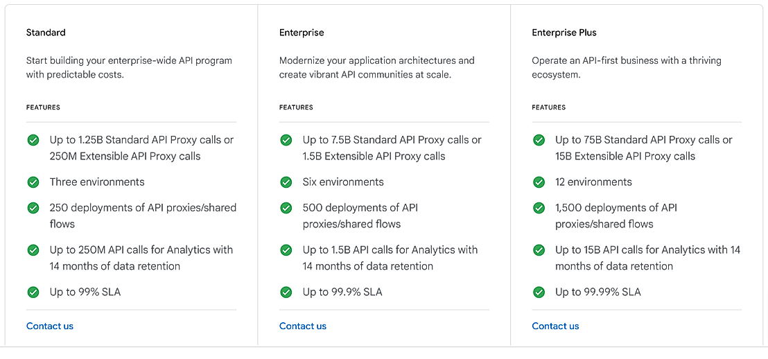Click green check beside 500 deployments of API

[286, 208]
